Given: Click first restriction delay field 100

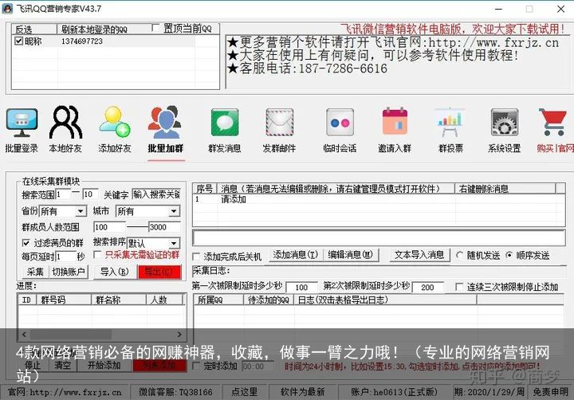Looking at the screenshot, I should click(301, 288).
